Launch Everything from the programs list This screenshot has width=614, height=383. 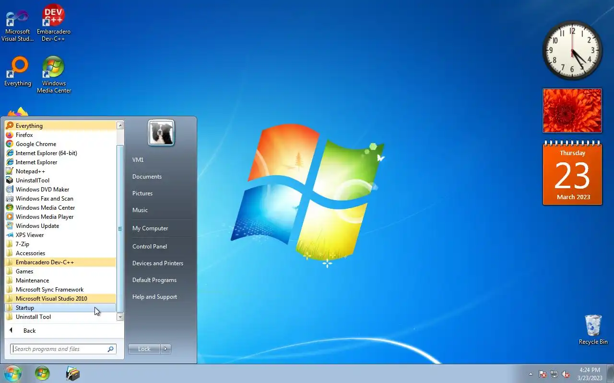pyautogui.click(x=60, y=126)
